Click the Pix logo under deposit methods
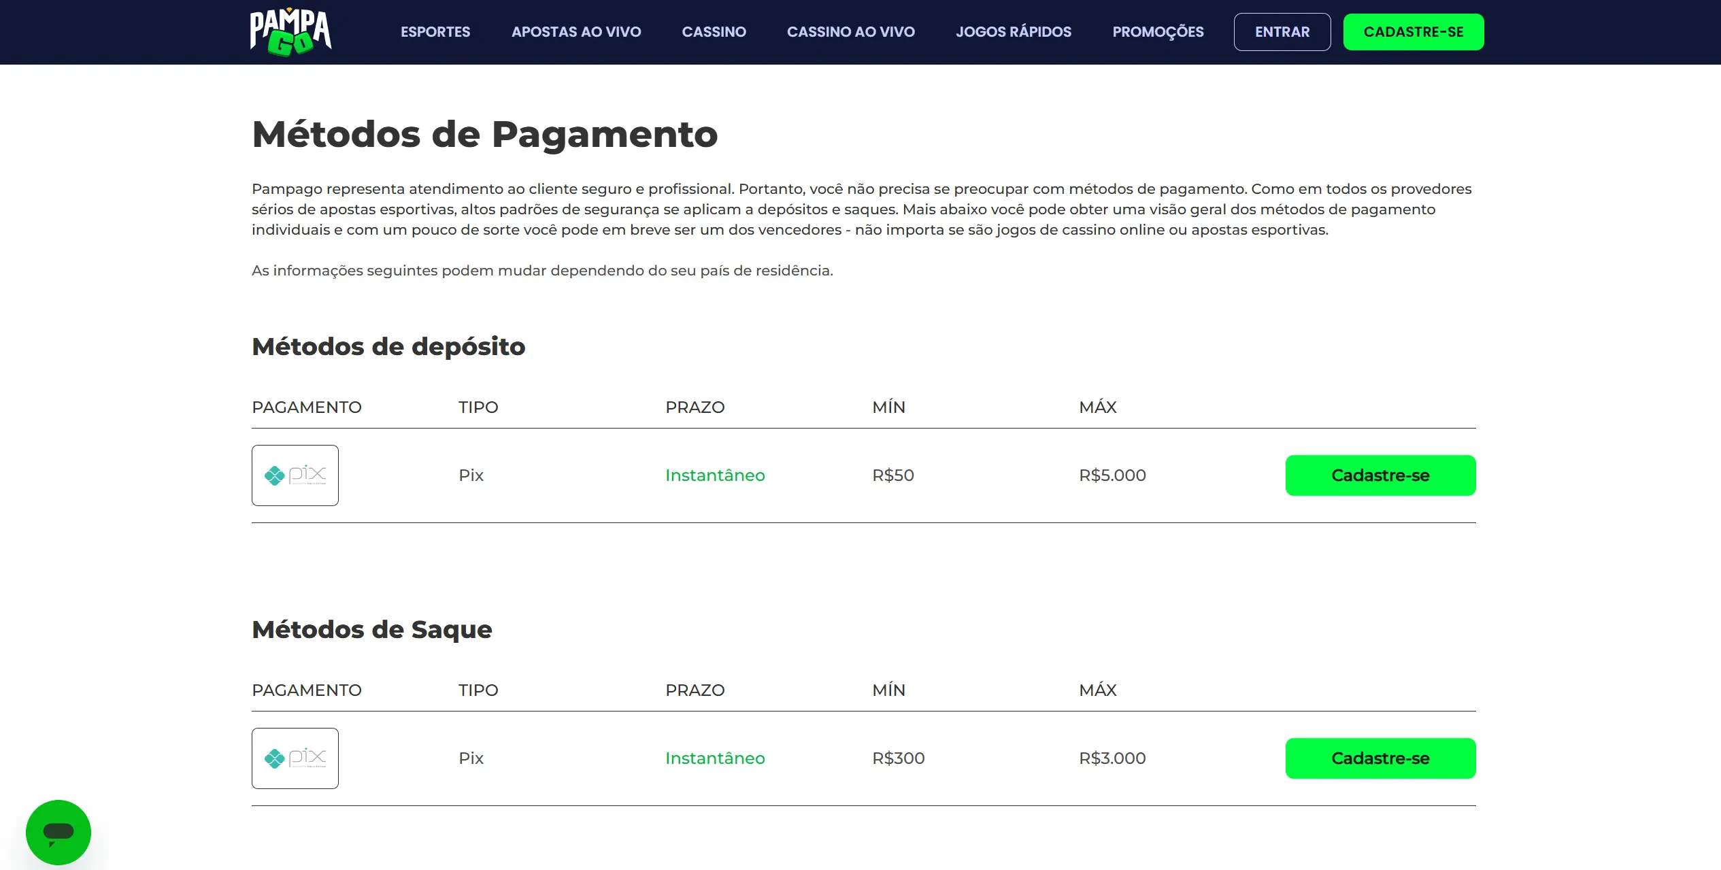This screenshot has height=870, width=1721. pyautogui.click(x=295, y=475)
